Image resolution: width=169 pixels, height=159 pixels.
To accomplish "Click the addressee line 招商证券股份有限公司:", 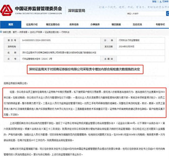I will click(x=16, y=83).
